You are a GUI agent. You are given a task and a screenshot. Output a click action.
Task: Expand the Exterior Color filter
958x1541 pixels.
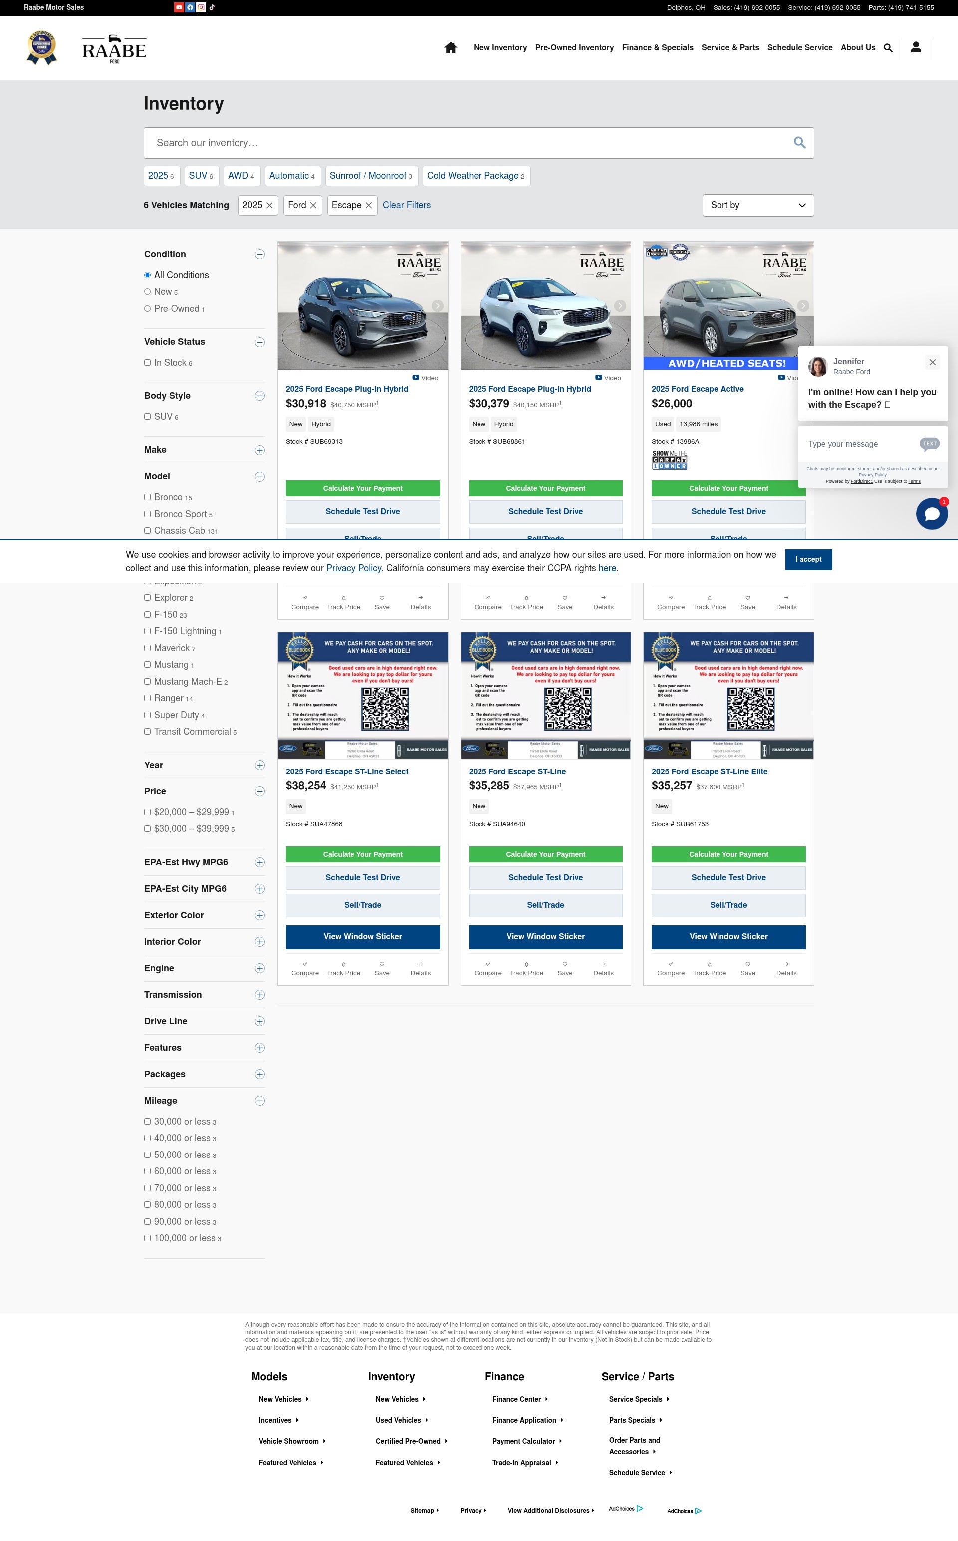[260, 915]
